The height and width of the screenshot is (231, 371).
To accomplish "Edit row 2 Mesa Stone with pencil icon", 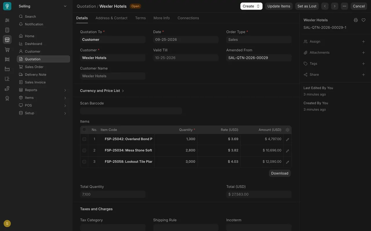I will tap(288, 151).
